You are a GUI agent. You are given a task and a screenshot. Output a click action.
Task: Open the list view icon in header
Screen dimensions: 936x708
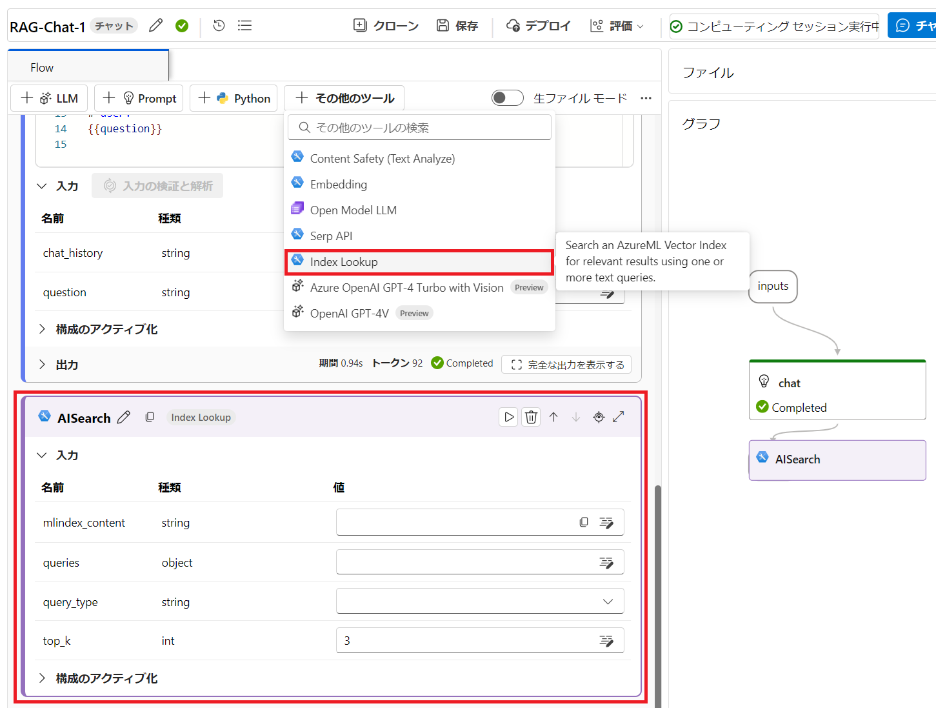pyautogui.click(x=244, y=26)
